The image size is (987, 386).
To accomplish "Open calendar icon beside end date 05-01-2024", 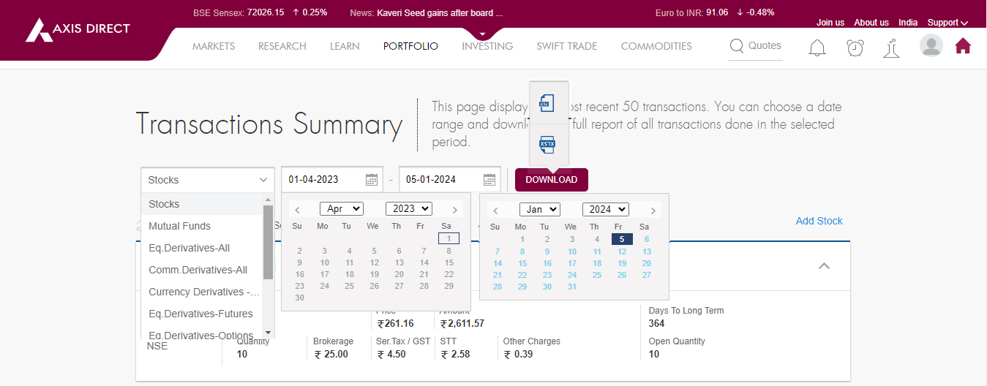I will tap(489, 180).
